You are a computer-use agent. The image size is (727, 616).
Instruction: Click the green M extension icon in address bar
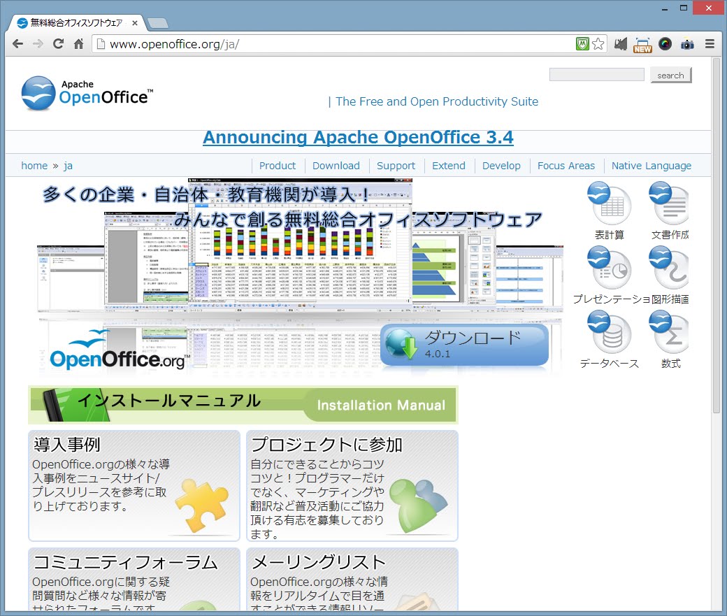click(582, 44)
